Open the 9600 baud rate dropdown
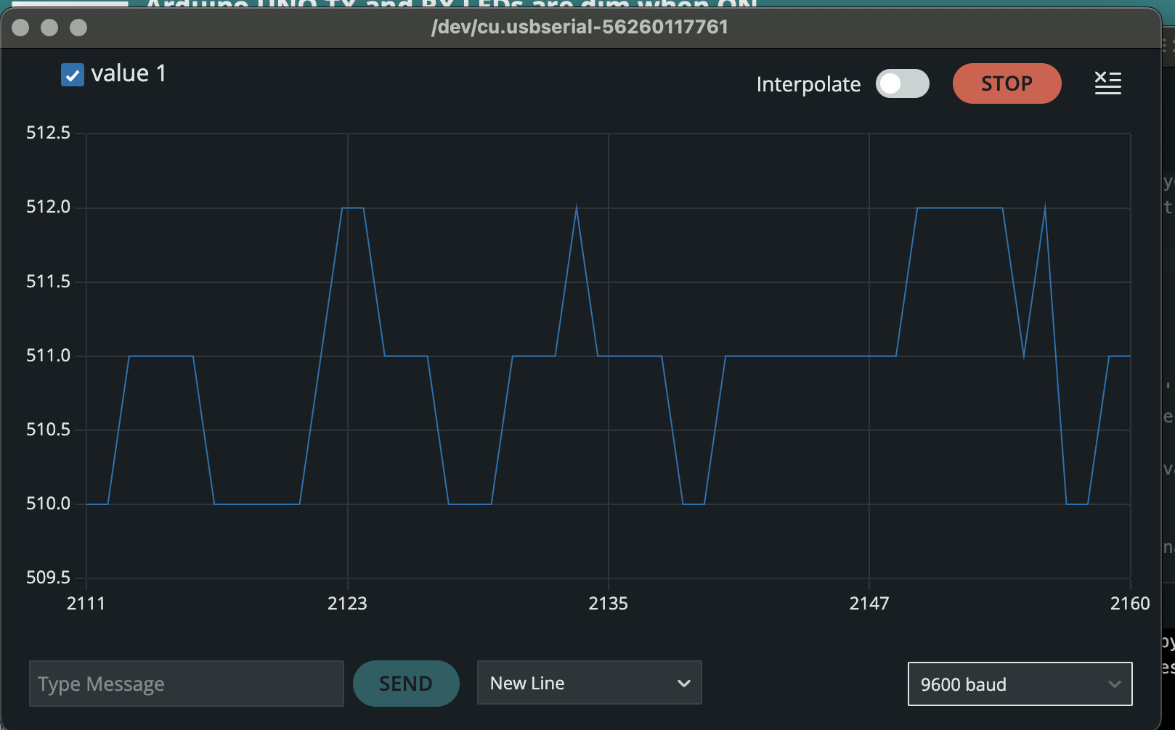1175x730 pixels. pos(1019,684)
